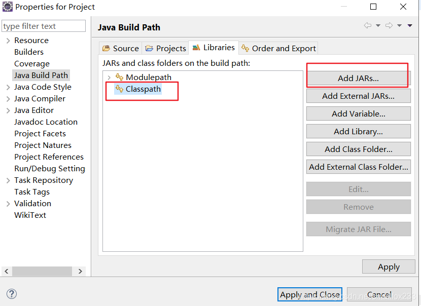Screen dimensions: 421x306
Task: Select Javadoc Location in the tree
Action: tap(46, 122)
